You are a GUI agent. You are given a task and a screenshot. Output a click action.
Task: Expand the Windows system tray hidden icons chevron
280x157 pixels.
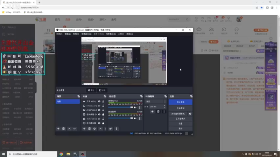(x=243, y=154)
